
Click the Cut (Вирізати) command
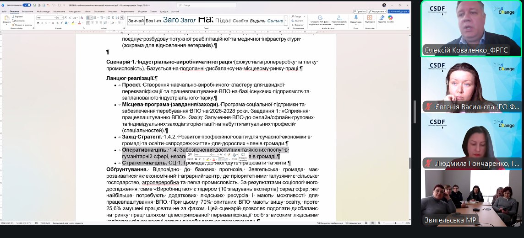pos(17,16)
